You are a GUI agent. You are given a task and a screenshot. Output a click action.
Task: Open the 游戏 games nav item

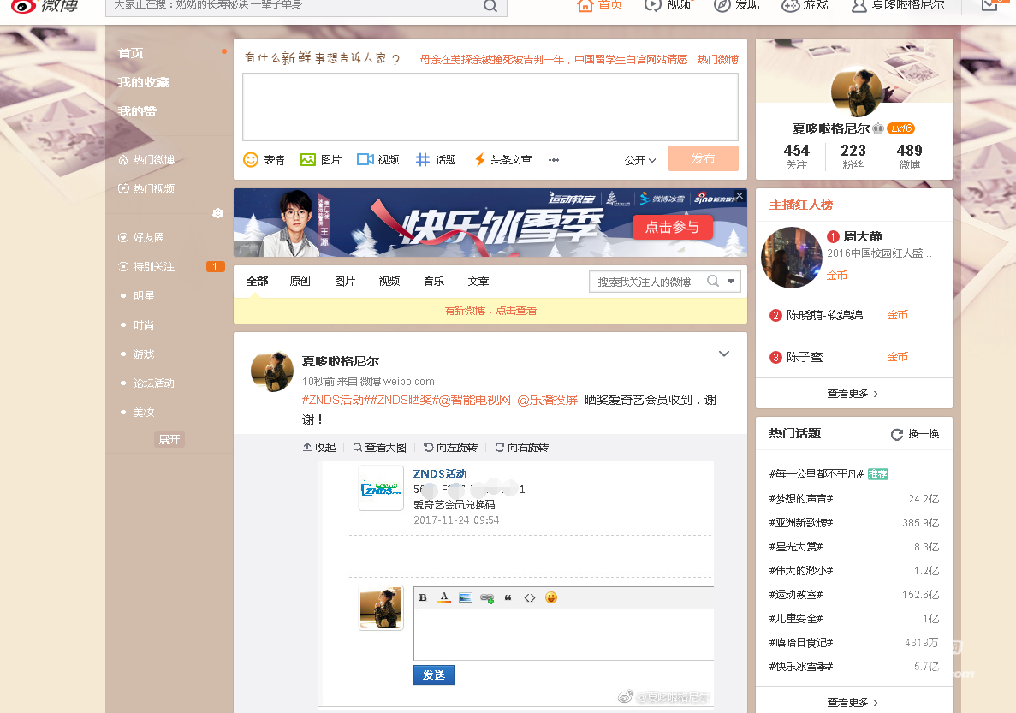pos(805,6)
